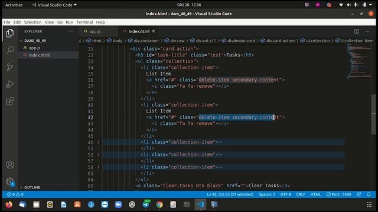Split the editor to the right
Image resolution: width=378 pixels, height=212 pixels.
357,31
